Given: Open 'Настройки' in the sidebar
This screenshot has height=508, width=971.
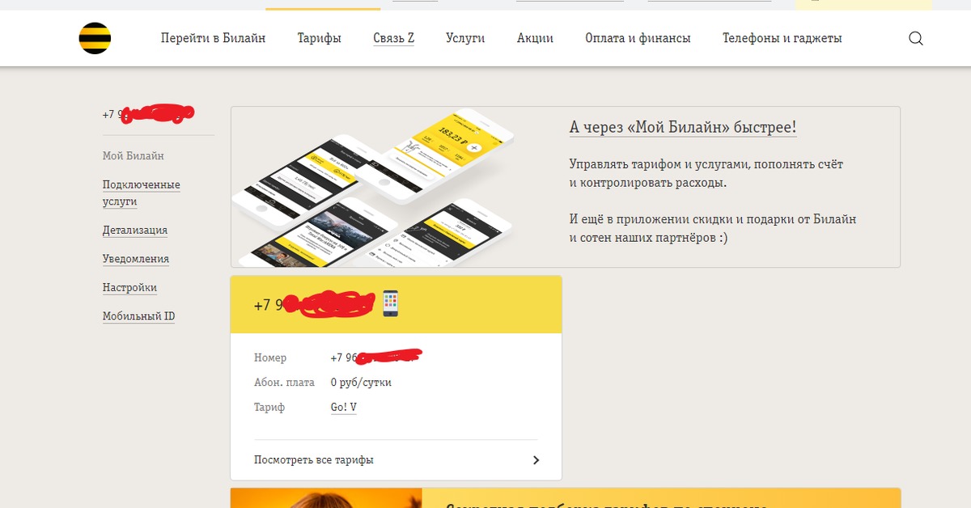Looking at the screenshot, I should click(x=129, y=288).
